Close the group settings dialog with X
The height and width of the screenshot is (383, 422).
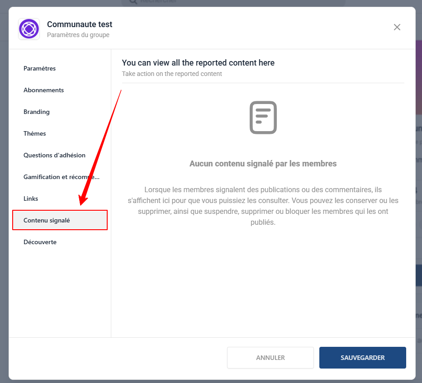[397, 27]
